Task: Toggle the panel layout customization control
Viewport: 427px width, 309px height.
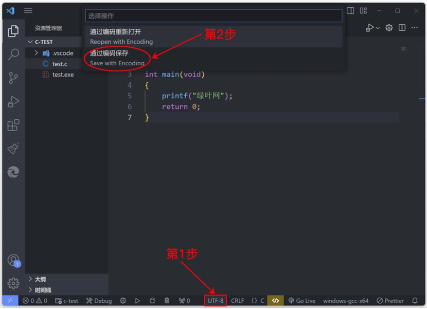Action: (x=363, y=10)
